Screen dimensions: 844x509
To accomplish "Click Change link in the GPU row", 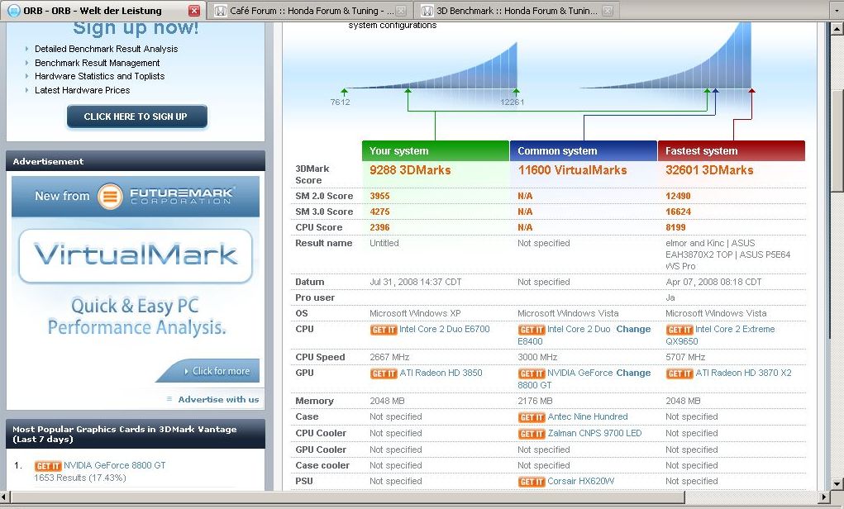I will pyautogui.click(x=633, y=373).
